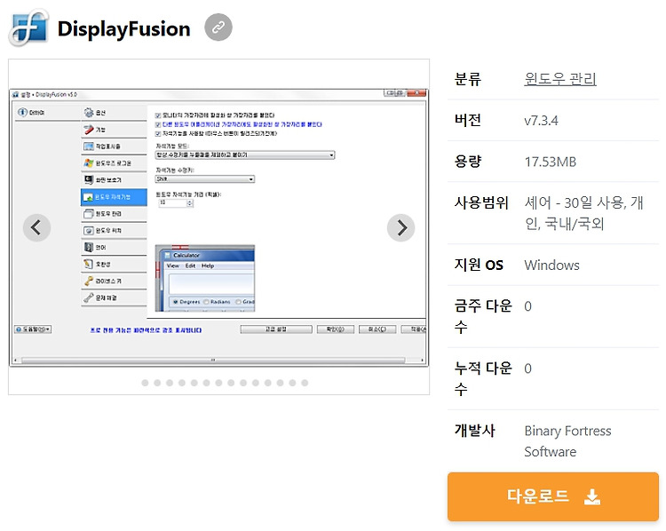Viewport: 666px width, 531px height.
Task: Click the developer name Binary Fortress Software
Action: click(x=567, y=441)
